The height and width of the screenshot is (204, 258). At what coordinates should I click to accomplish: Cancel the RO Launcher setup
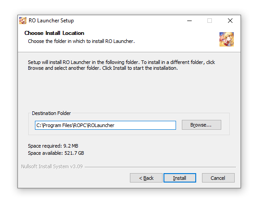click(218, 178)
